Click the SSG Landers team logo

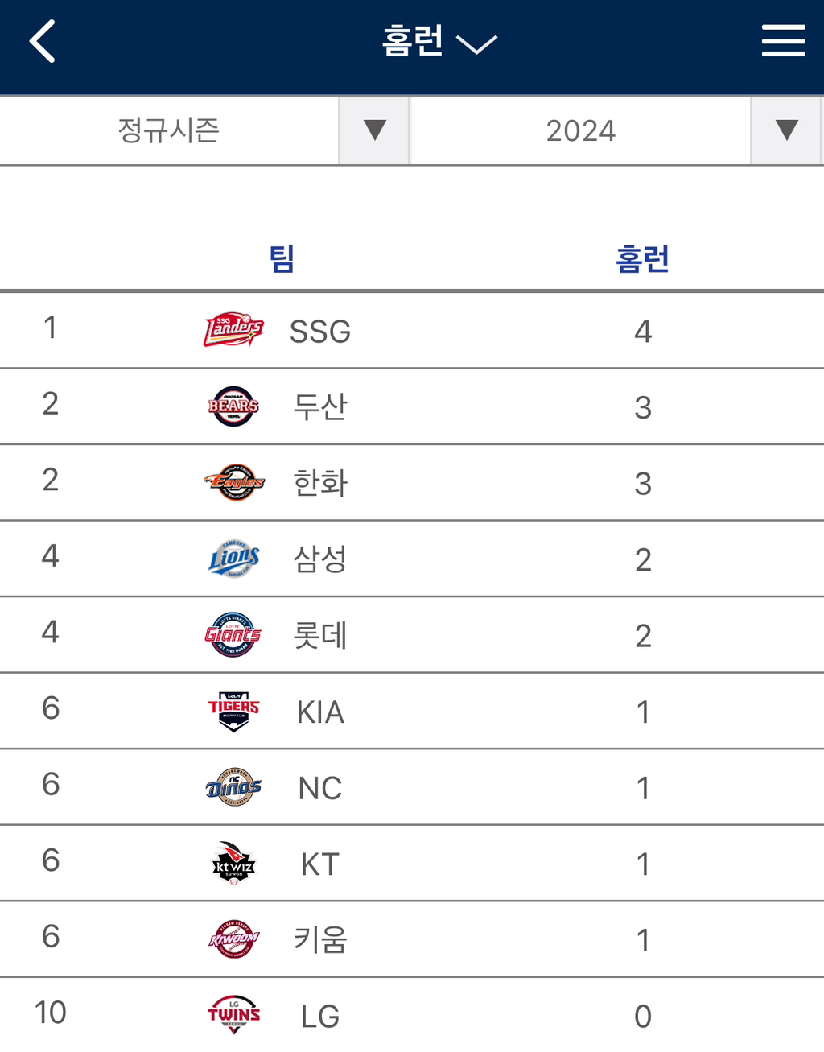pos(233,330)
